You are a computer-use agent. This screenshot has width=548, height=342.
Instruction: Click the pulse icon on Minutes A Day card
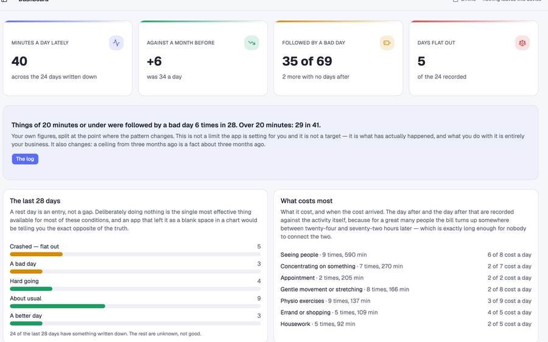tap(116, 43)
